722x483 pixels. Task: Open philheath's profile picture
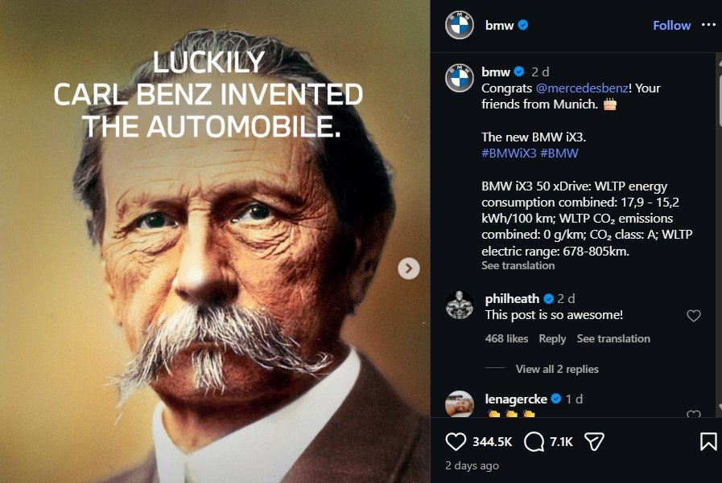460,305
